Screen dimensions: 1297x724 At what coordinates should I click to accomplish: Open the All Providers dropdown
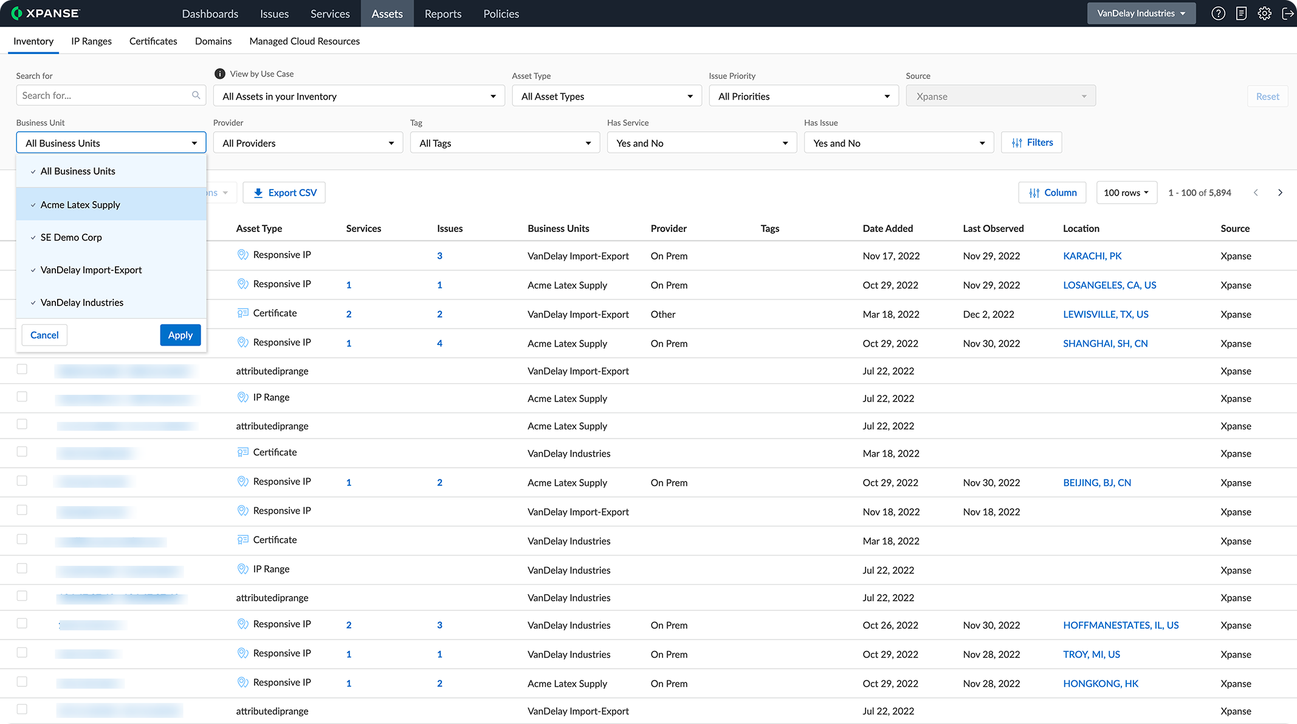tap(308, 143)
